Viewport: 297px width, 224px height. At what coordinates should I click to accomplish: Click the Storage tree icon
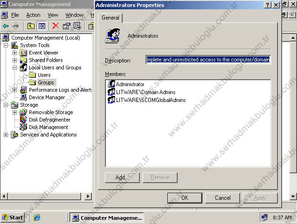tap(14, 105)
